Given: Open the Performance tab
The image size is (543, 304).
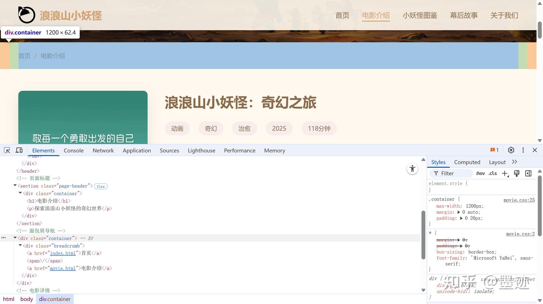Looking at the screenshot, I should tap(240, 150).
